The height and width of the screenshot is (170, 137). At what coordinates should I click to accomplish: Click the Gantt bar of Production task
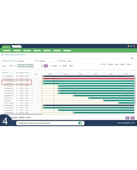click(119, 100)
